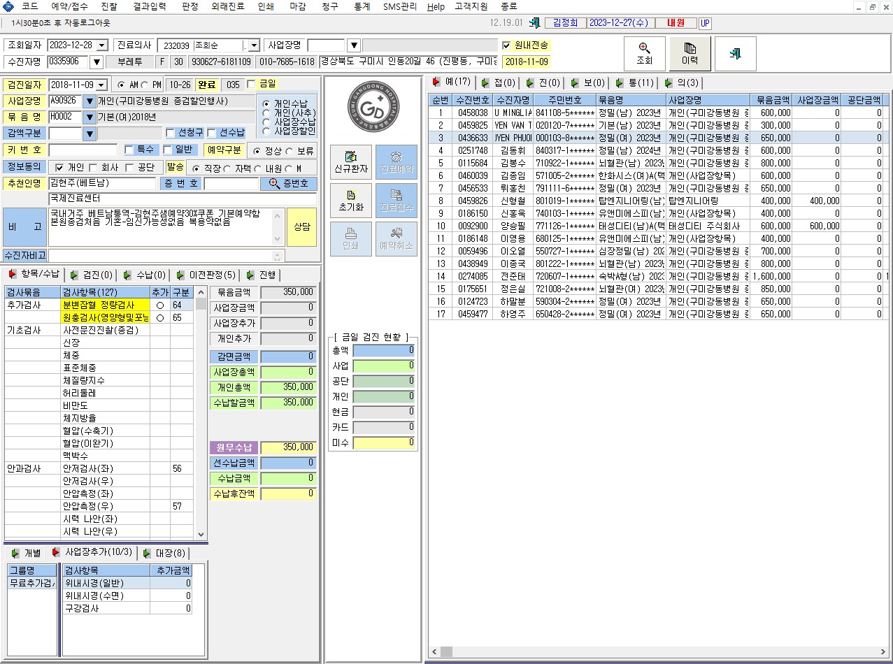The image size is (893, 664).
Task: Click the 초기화 reset icon button
Action: click(x=351, y=201)
